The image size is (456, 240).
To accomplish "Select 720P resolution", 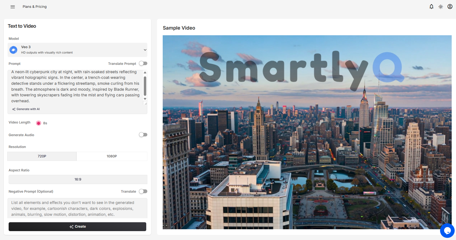I will (42, 156).
